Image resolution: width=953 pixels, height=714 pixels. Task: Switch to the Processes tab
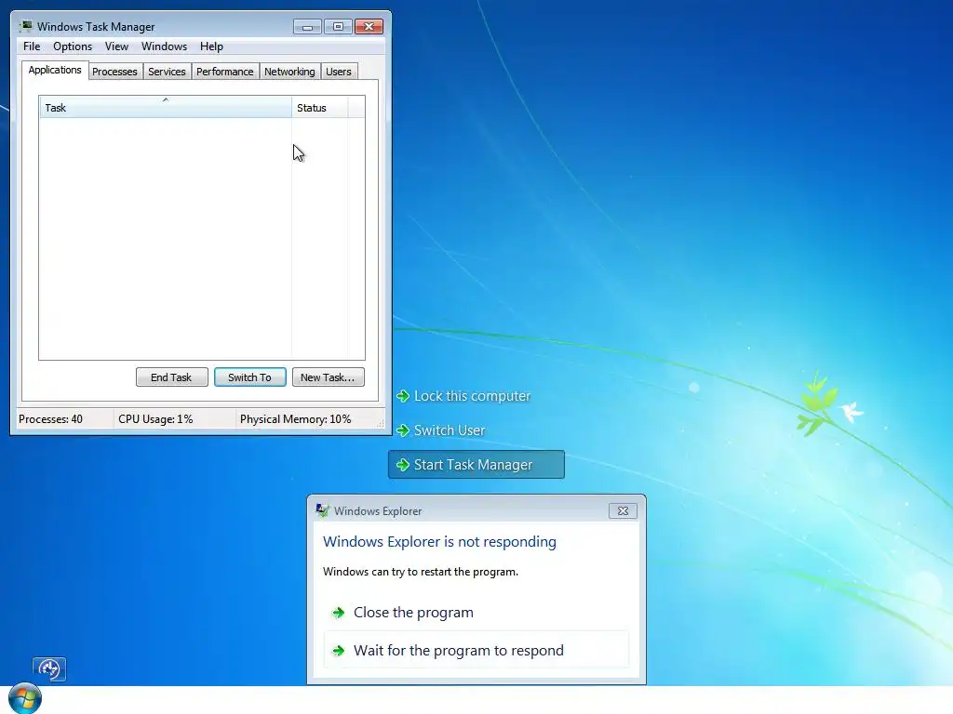click(x=114, y=72)
